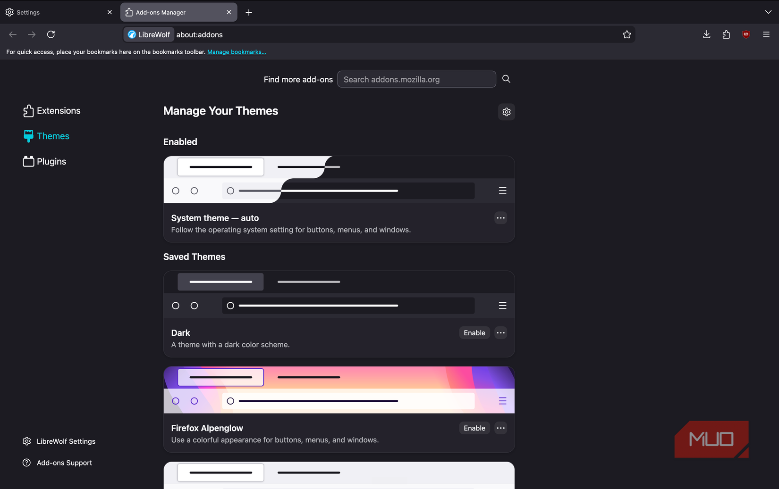
Task: Open the Extensions toolbar button
Action: click(726, 34)
